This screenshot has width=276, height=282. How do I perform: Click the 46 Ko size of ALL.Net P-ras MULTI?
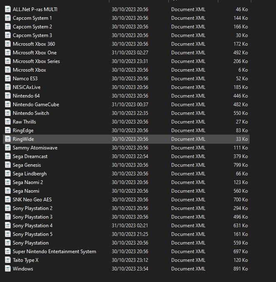[x=242, y=9]
